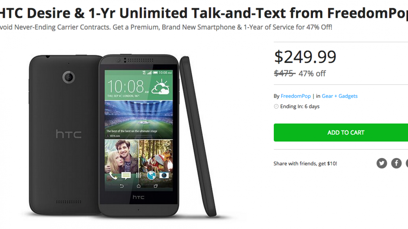The image size is (408, 229).
Task: Tap the camera icon on the phone dock
Action: point(164,176)
